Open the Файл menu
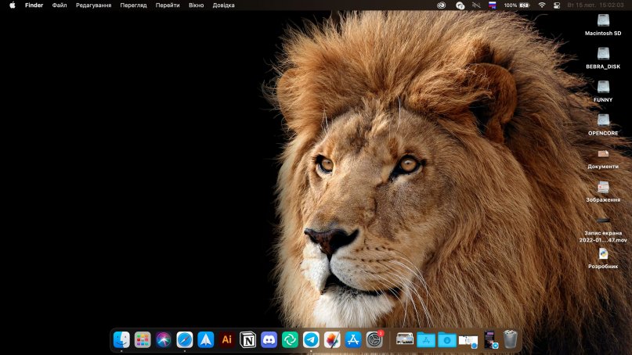The width and height of the screenshot is (632, 355). coord(60,5)
